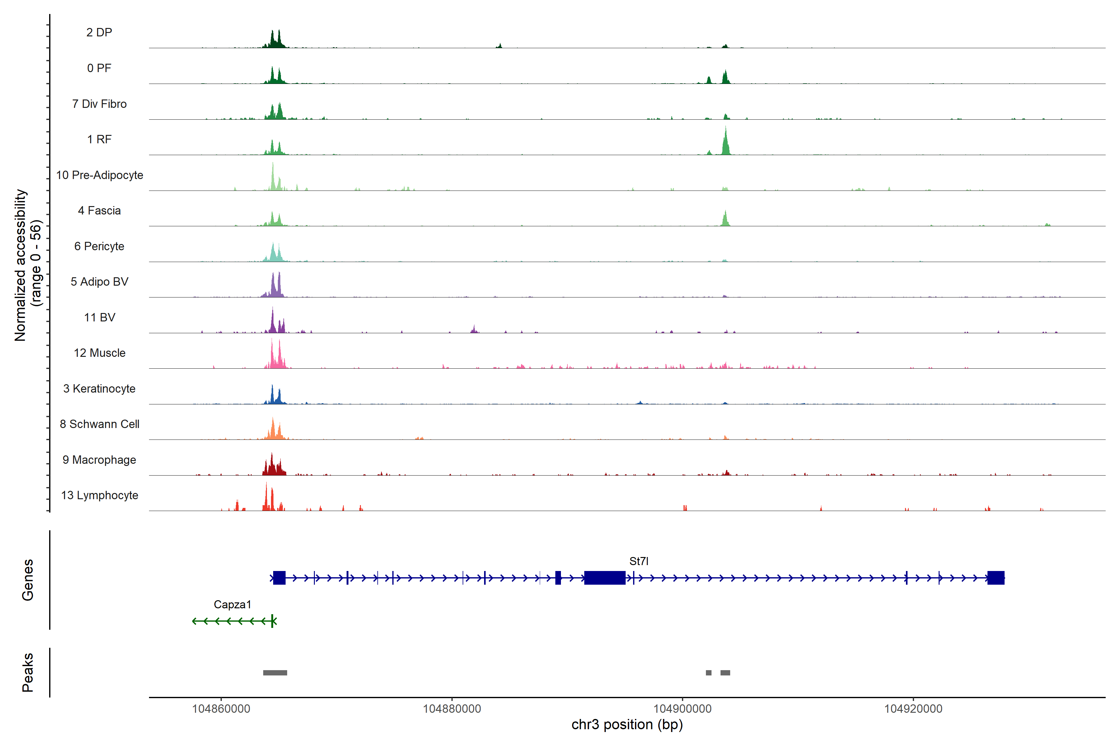Click the Capza1 gene name label
The width and height of the screenshot is (1120, 746).
pyautogui.click(x=232, y=604)
